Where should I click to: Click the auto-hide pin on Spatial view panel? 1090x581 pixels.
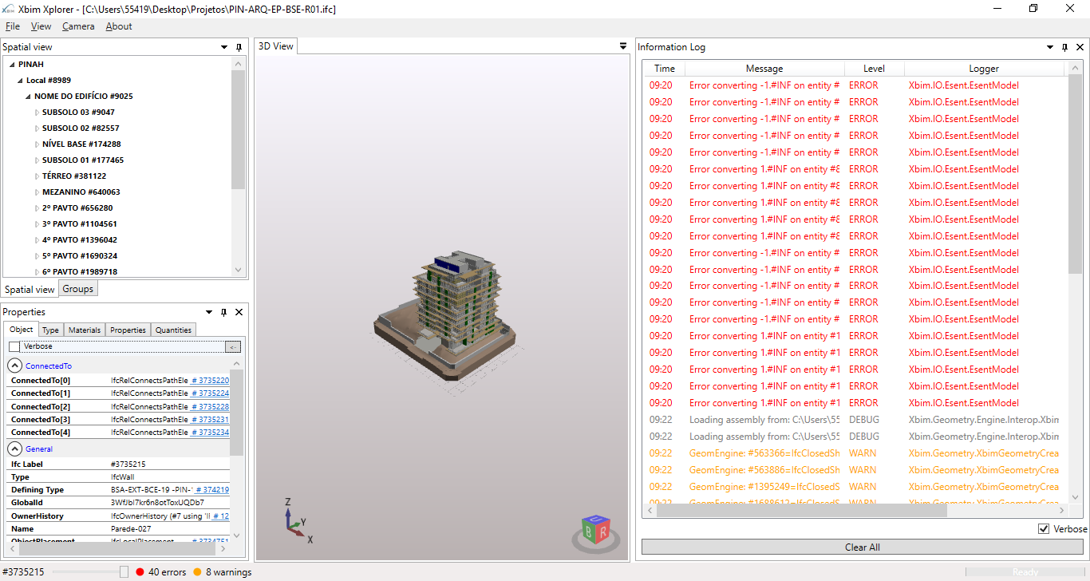click(238, 47)
